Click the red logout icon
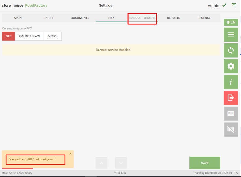Viewport: 241px width, 177px height. coord(231,98)
